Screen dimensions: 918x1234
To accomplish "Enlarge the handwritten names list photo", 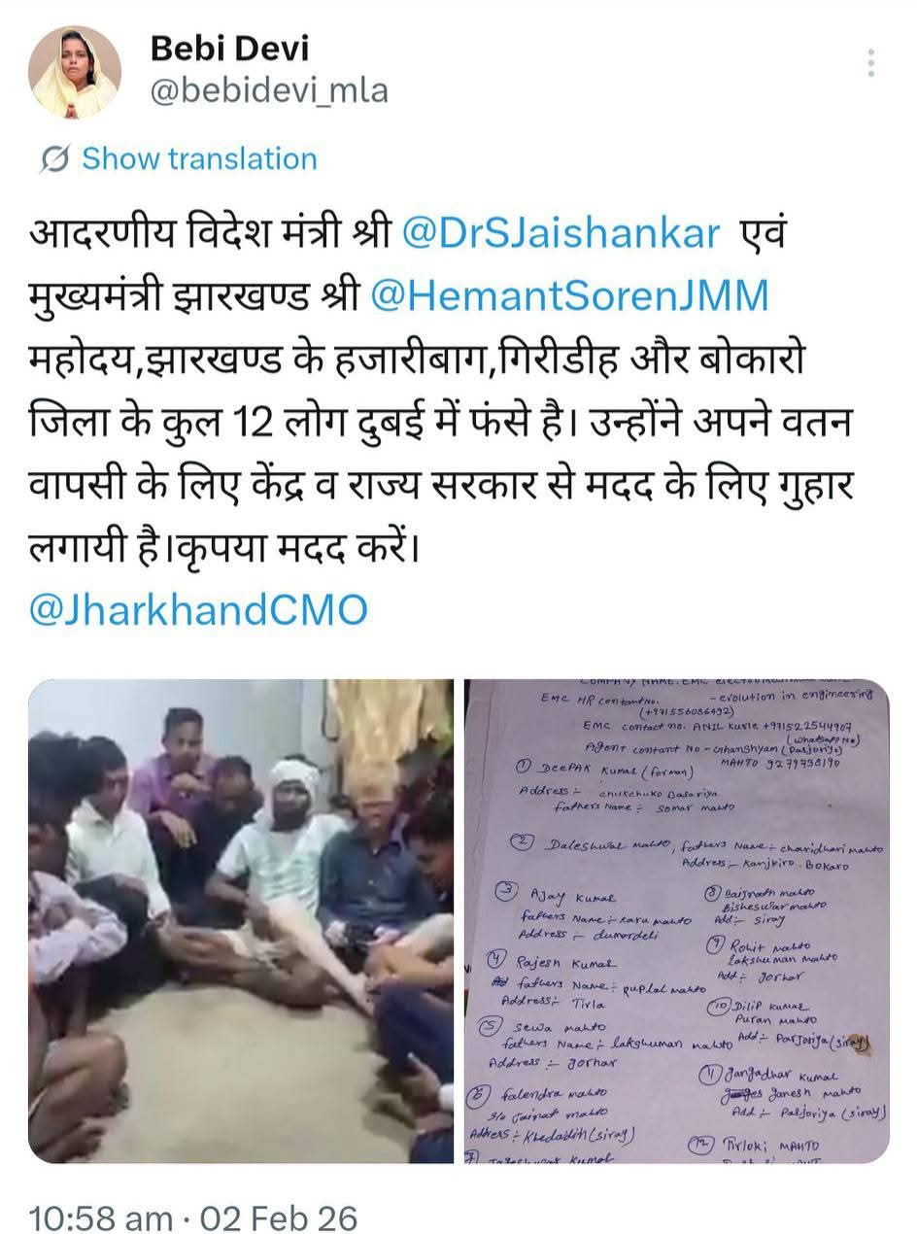I will pos(677,921).
